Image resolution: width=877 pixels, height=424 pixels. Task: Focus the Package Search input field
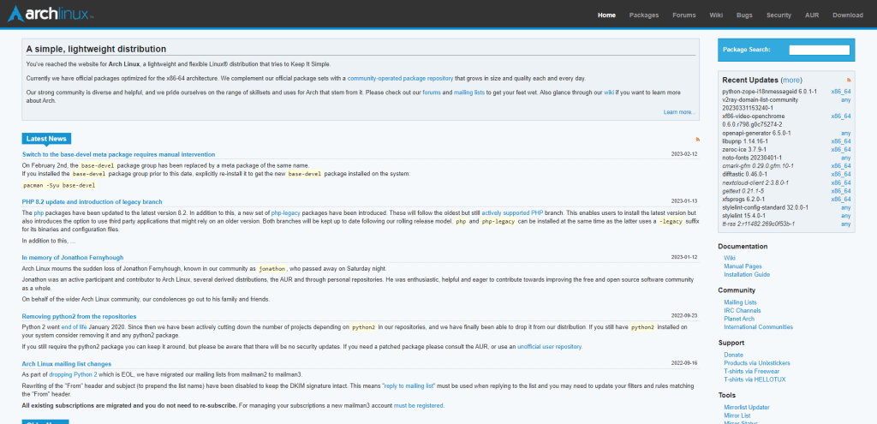pyautogui.click(x=819, y=50)
